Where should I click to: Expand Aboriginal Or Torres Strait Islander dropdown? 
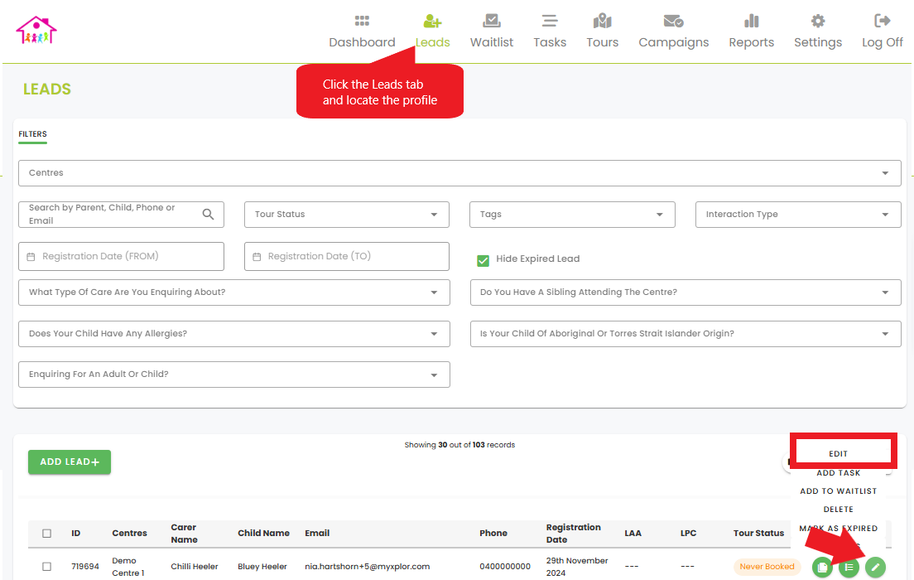click(685, 334)
